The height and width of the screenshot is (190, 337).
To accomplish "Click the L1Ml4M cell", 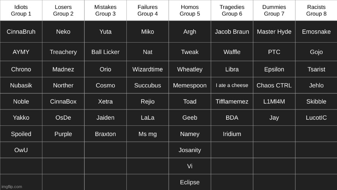I will point(274,101).
